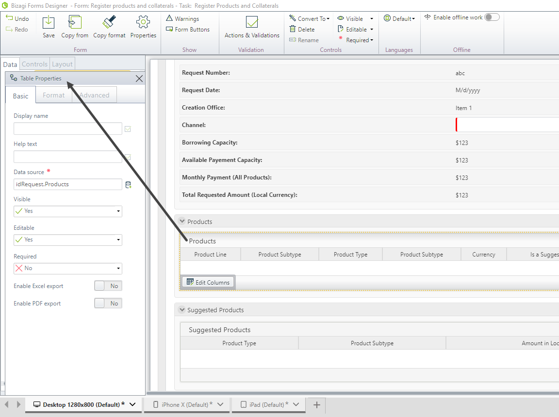Click the Undo icon in ribbon

coord(9,18)
